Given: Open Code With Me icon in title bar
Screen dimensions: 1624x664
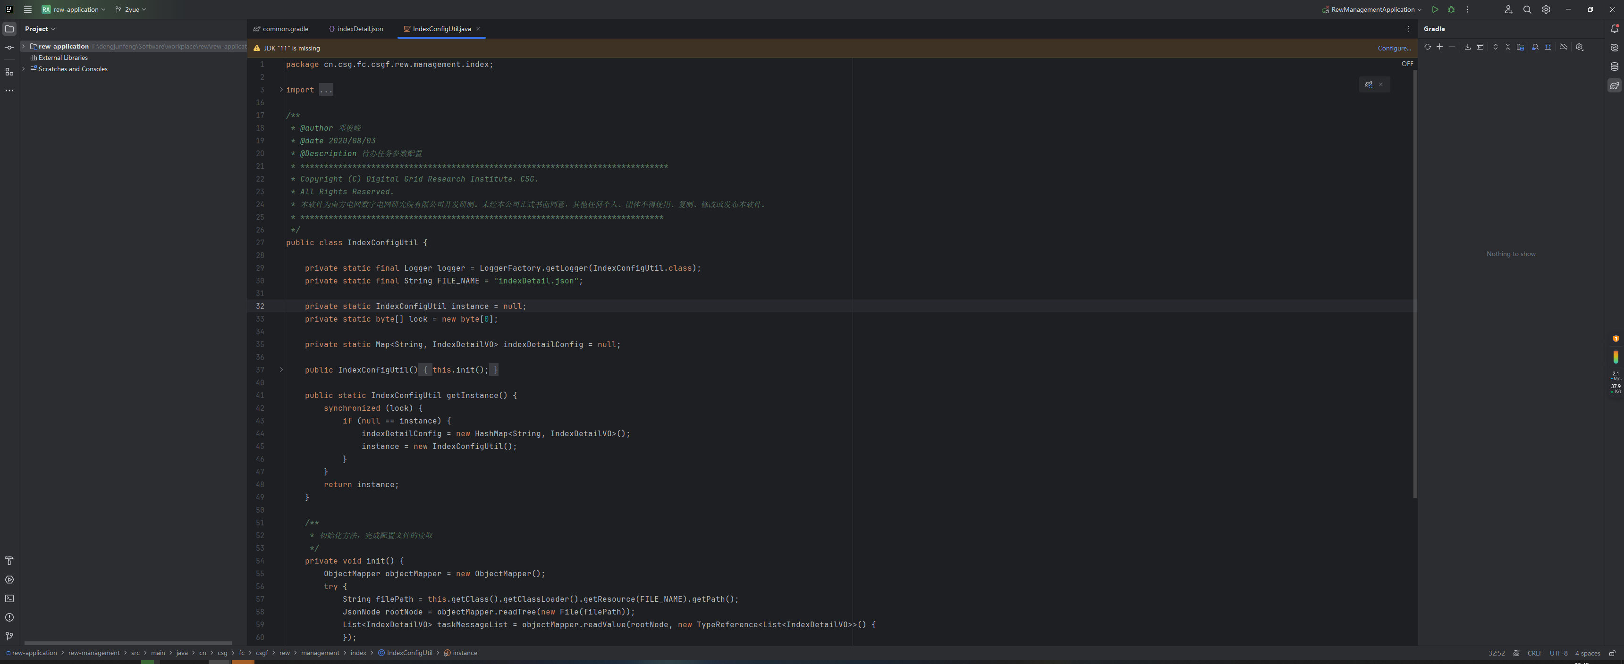Looking at the screenshot, I should [x=1509, y=9].
